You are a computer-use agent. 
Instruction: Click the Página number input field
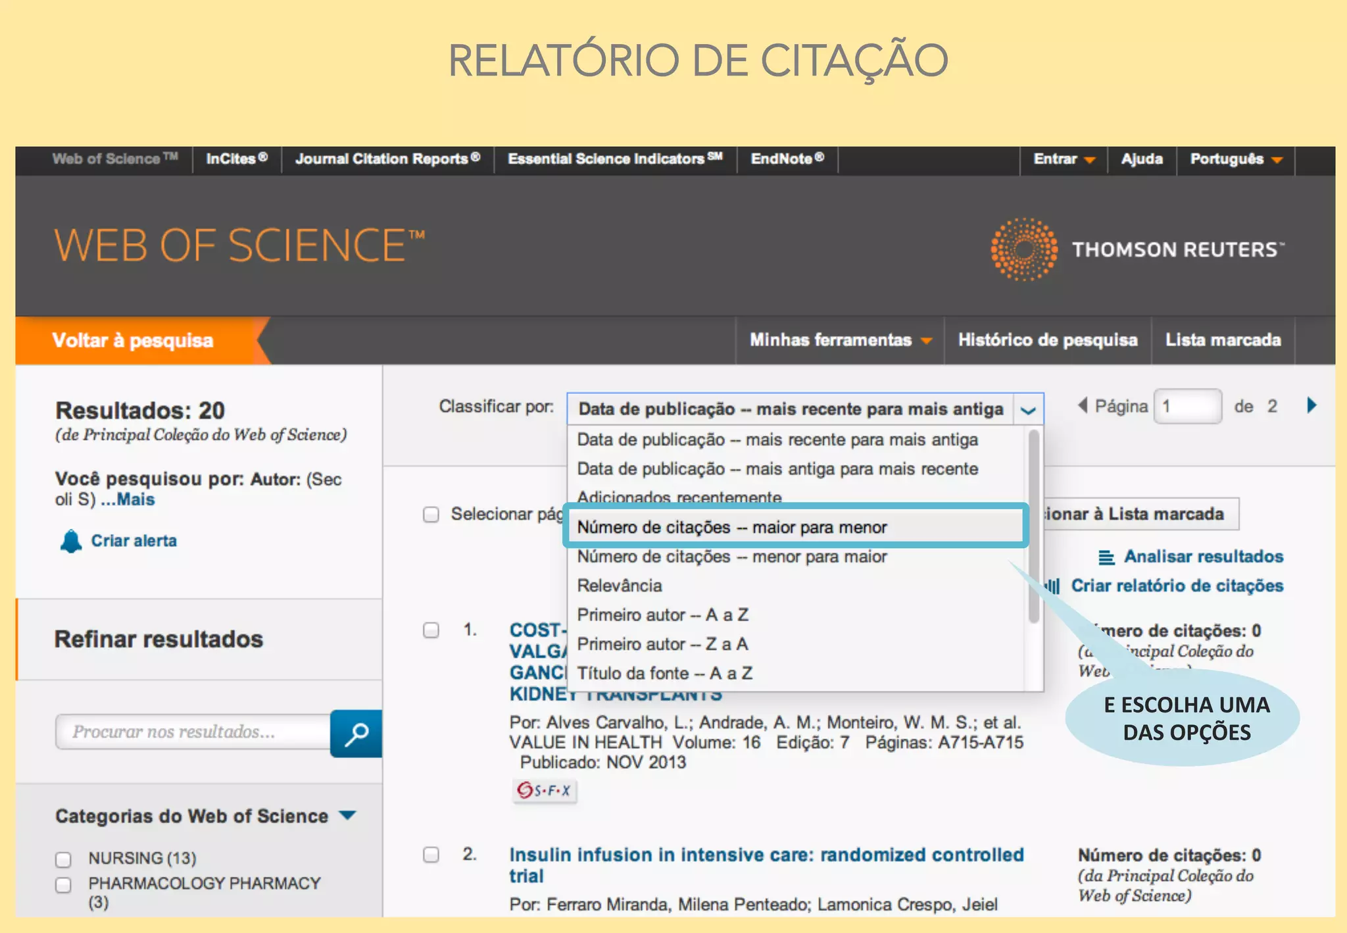pyautogui.click(x=1188, y=406)
